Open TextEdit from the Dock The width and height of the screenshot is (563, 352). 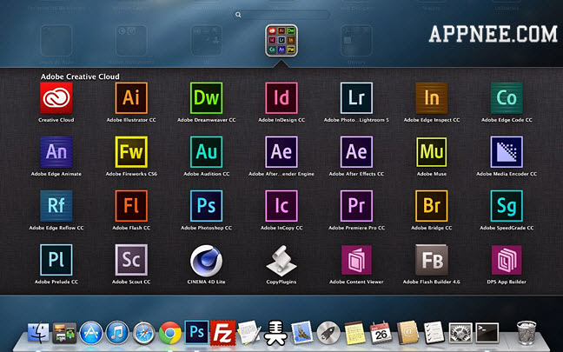tap(249, 332)
